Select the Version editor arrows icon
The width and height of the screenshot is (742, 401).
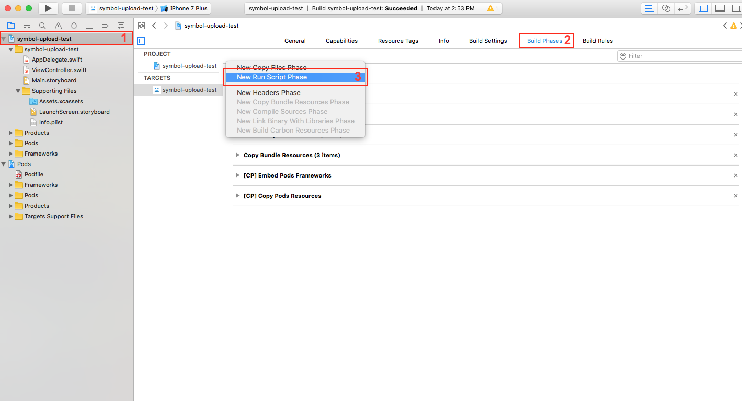click(x=682, y=8)
